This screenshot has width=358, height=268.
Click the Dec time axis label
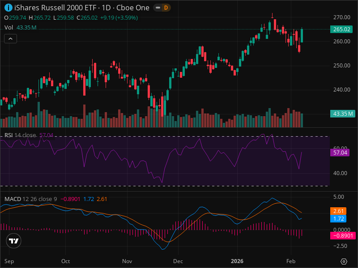(x=178, y=261)
